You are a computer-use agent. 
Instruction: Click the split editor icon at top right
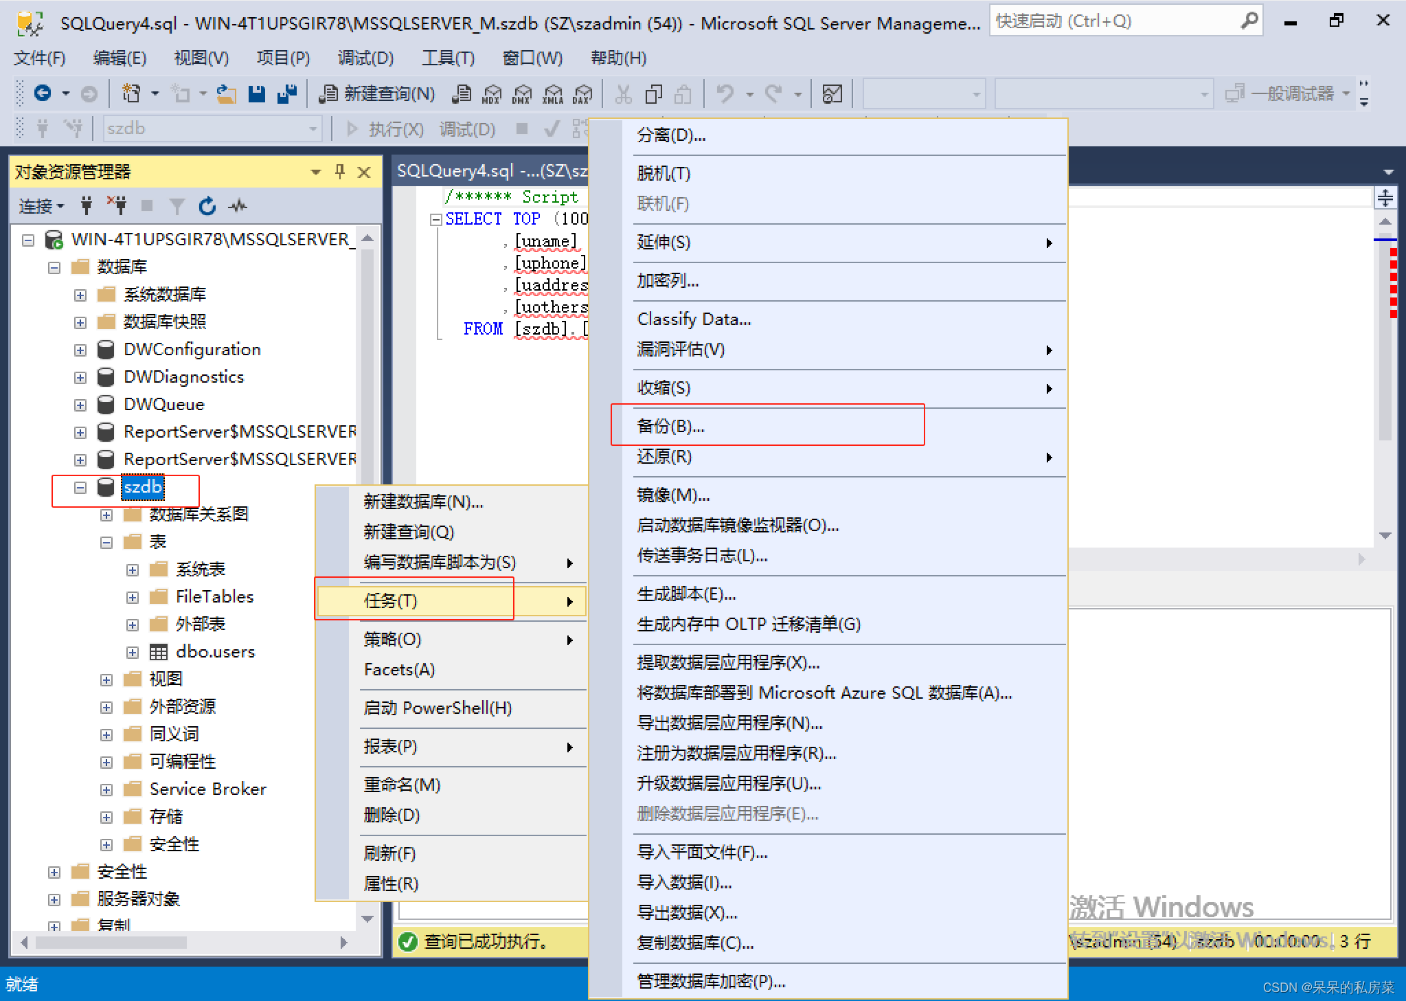(x=1385, y=199)
